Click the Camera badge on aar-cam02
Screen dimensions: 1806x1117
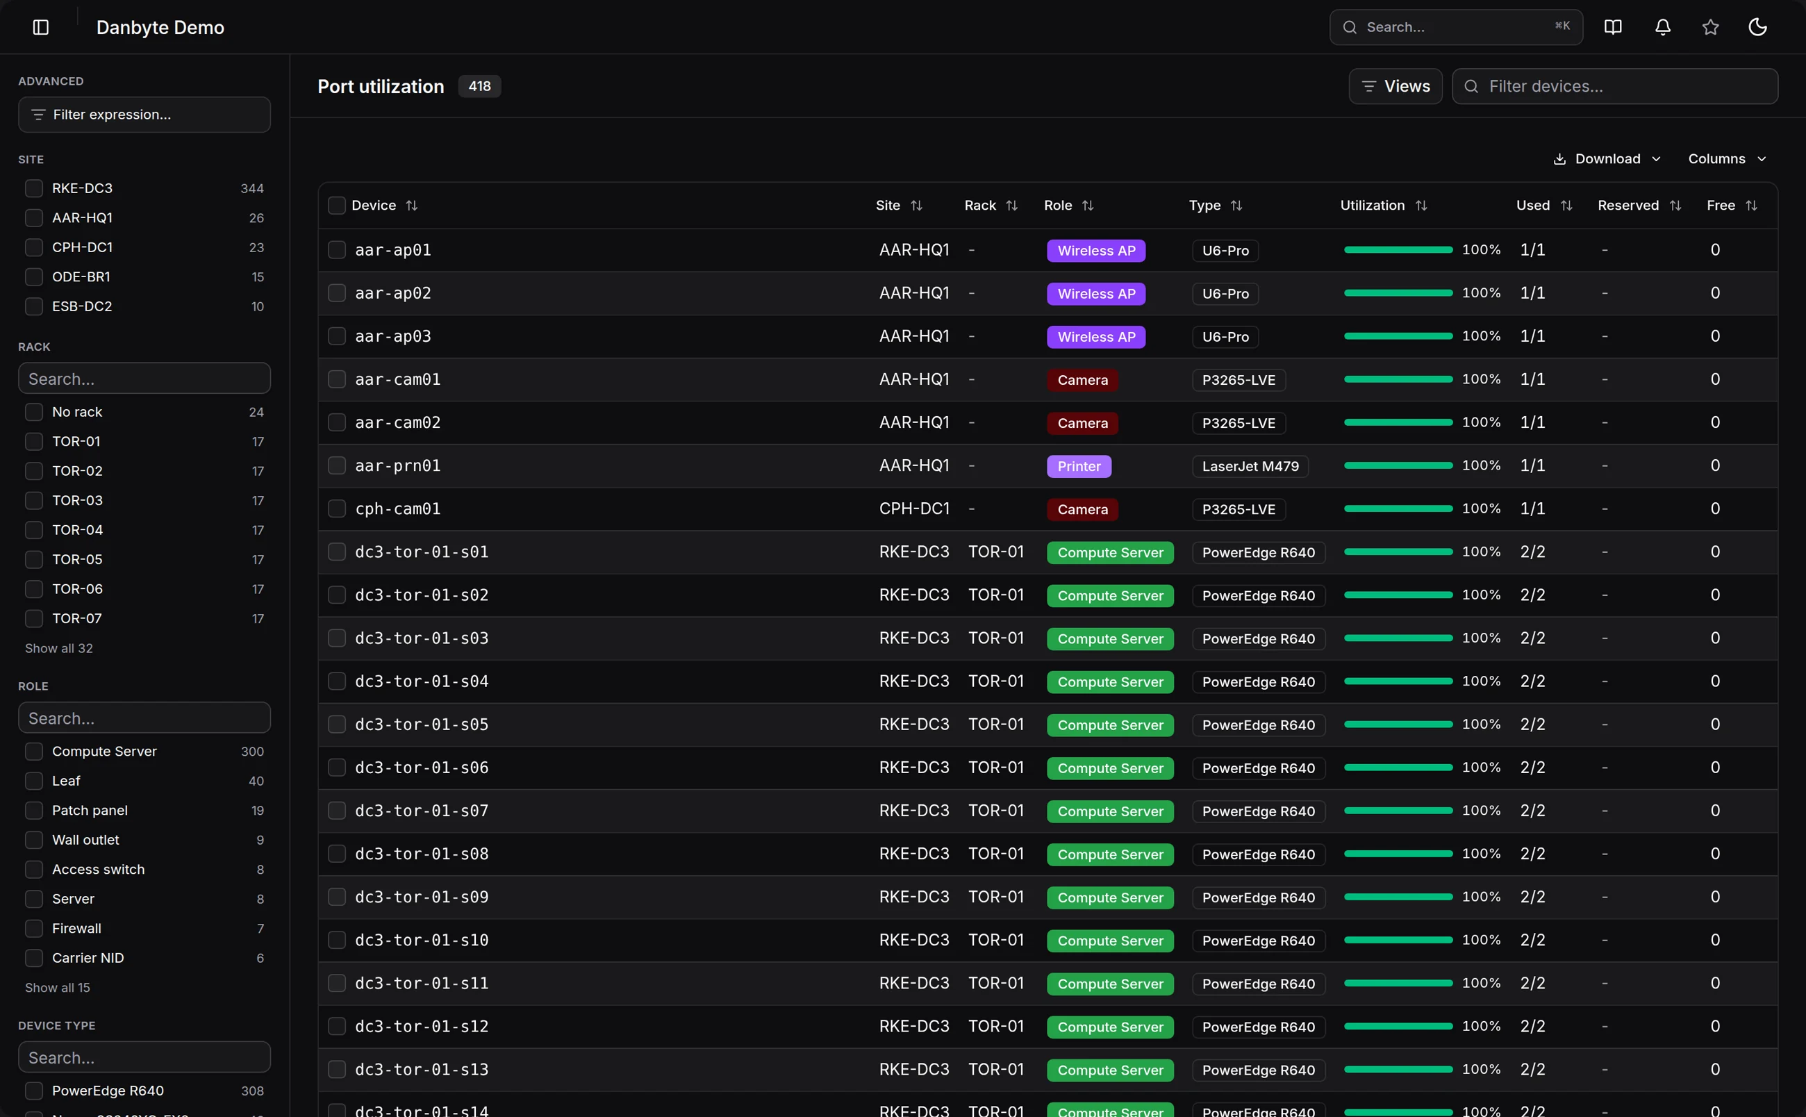[x=1082, y=423]
